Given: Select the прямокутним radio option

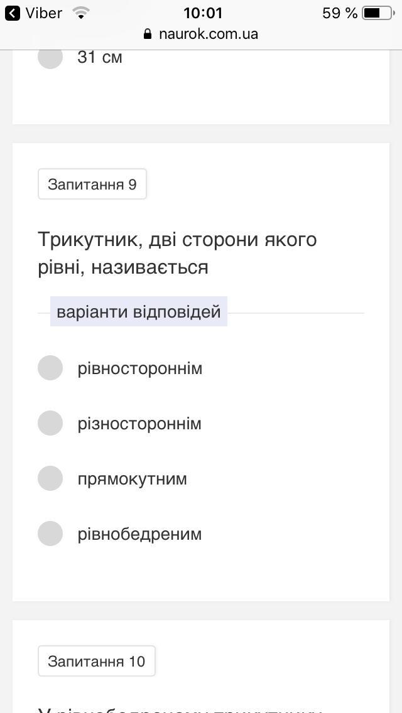Looking at the screenshot, I should (50, 478).
